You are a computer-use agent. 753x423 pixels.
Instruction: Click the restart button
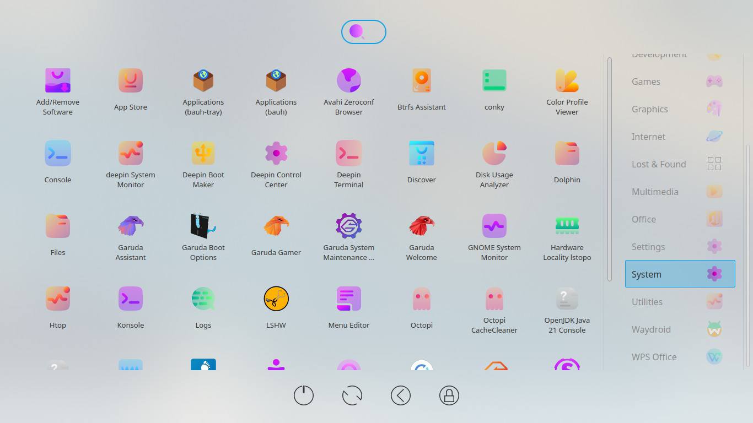tap(352, 395)
